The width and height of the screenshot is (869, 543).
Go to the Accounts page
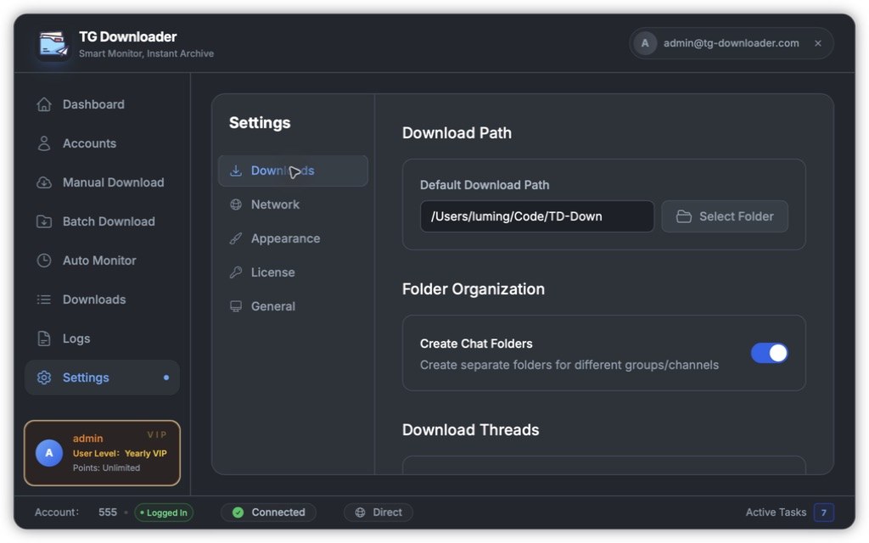(x=102, y=143)
